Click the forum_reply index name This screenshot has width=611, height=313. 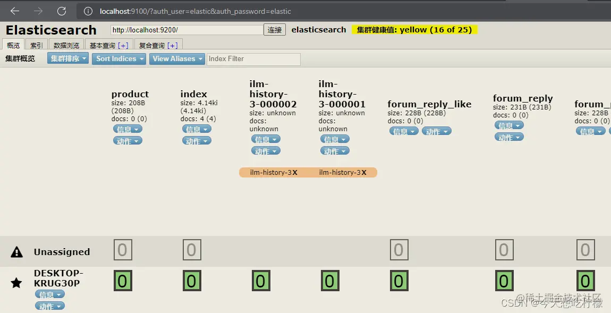pyautogui.click(x=523, y=98)
